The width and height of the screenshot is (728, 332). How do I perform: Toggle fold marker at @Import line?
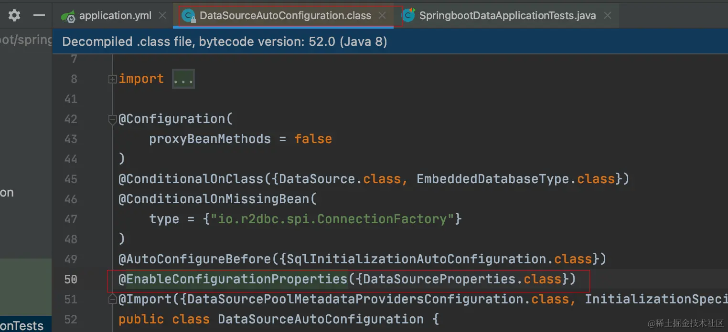coord(113,299)
